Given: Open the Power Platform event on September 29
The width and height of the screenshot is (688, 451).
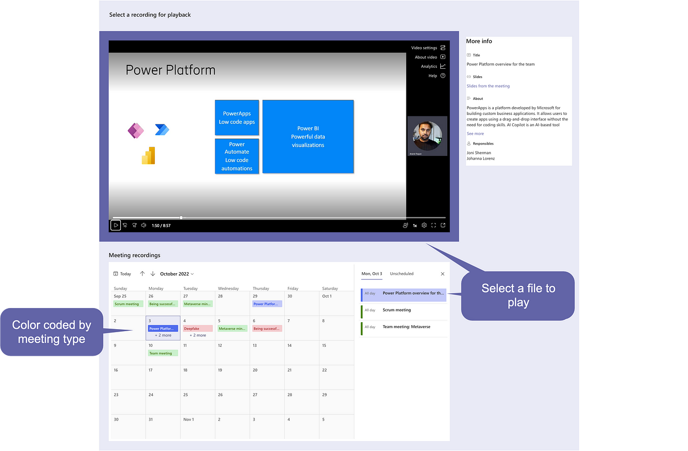Looking at the screenshot, I should (x=267, y=304).
